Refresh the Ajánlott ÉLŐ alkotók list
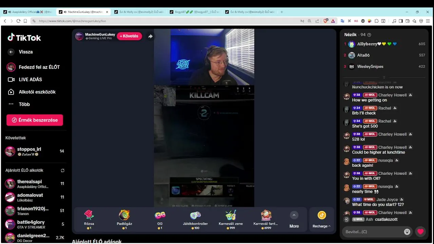 [62, 170]
